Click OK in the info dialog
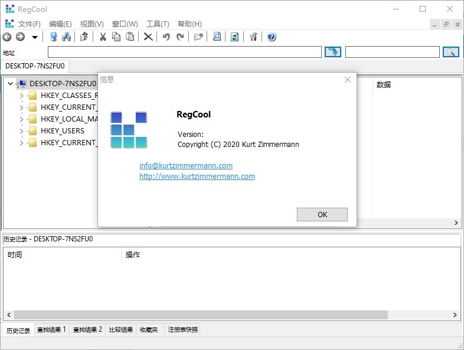 click(x=322, y=214)
